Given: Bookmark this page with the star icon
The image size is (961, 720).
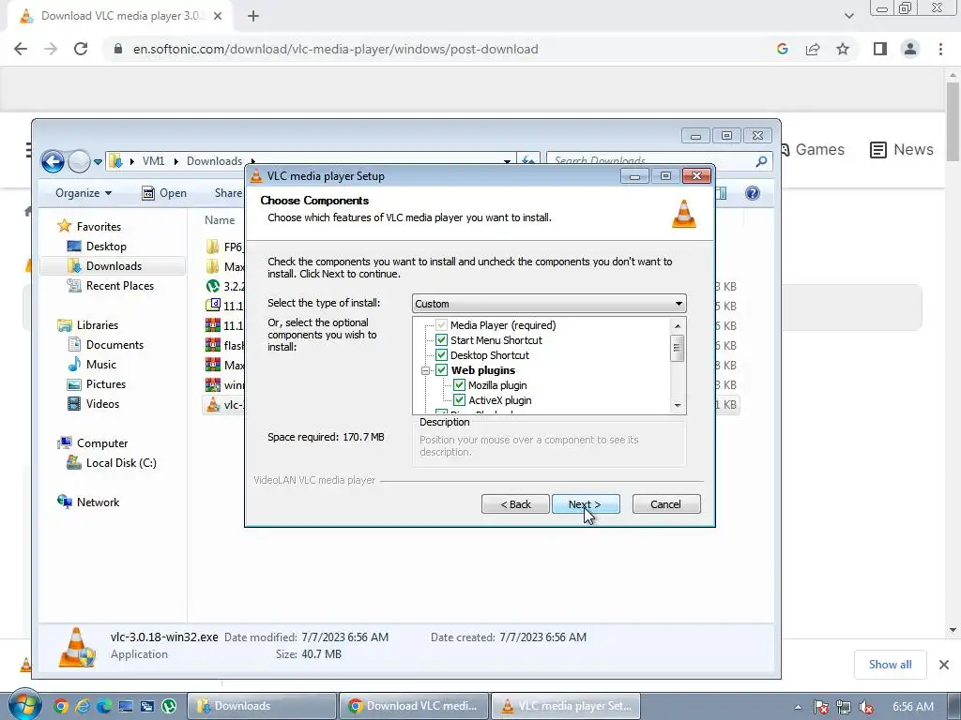Looking at the screenshot, I should 843,49.
